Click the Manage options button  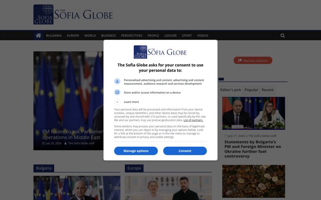click(136, 151)
